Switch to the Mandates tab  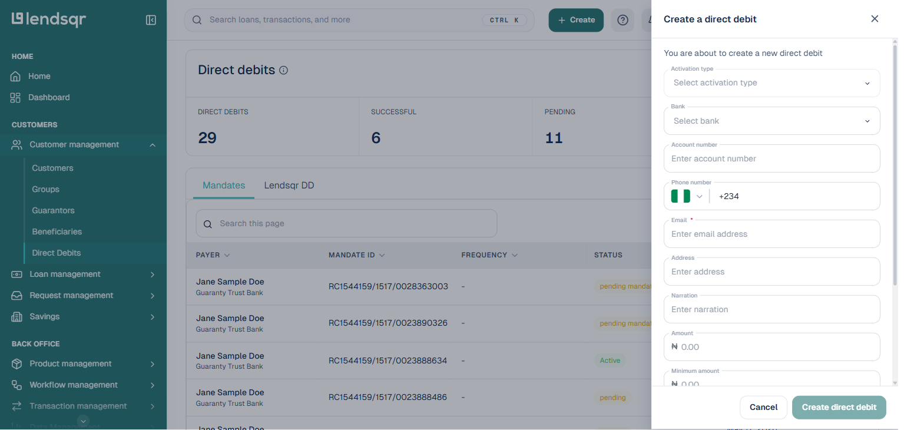(224, 186)
